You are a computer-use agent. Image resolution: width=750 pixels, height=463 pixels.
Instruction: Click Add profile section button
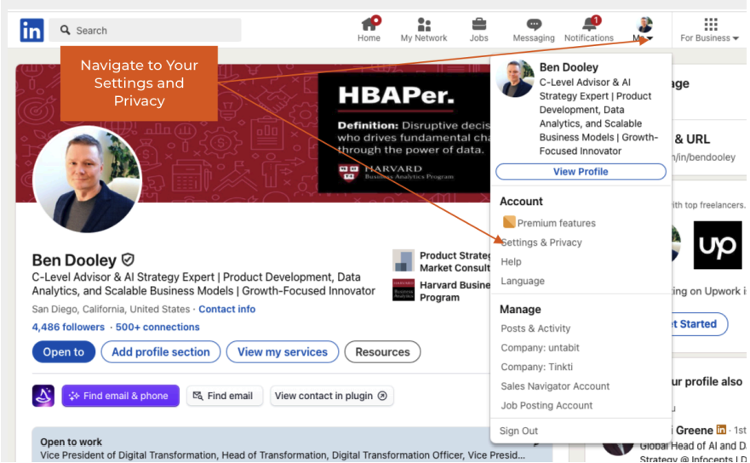click(161, 352)
